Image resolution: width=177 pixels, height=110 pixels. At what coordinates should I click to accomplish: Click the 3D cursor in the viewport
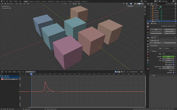[75, 29]
